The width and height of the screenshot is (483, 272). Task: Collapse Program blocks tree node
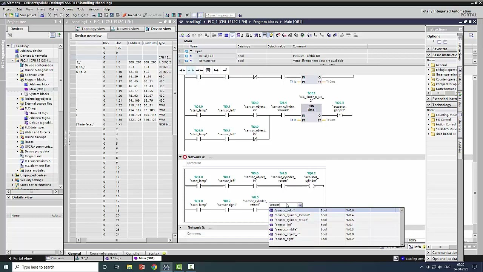17,80
